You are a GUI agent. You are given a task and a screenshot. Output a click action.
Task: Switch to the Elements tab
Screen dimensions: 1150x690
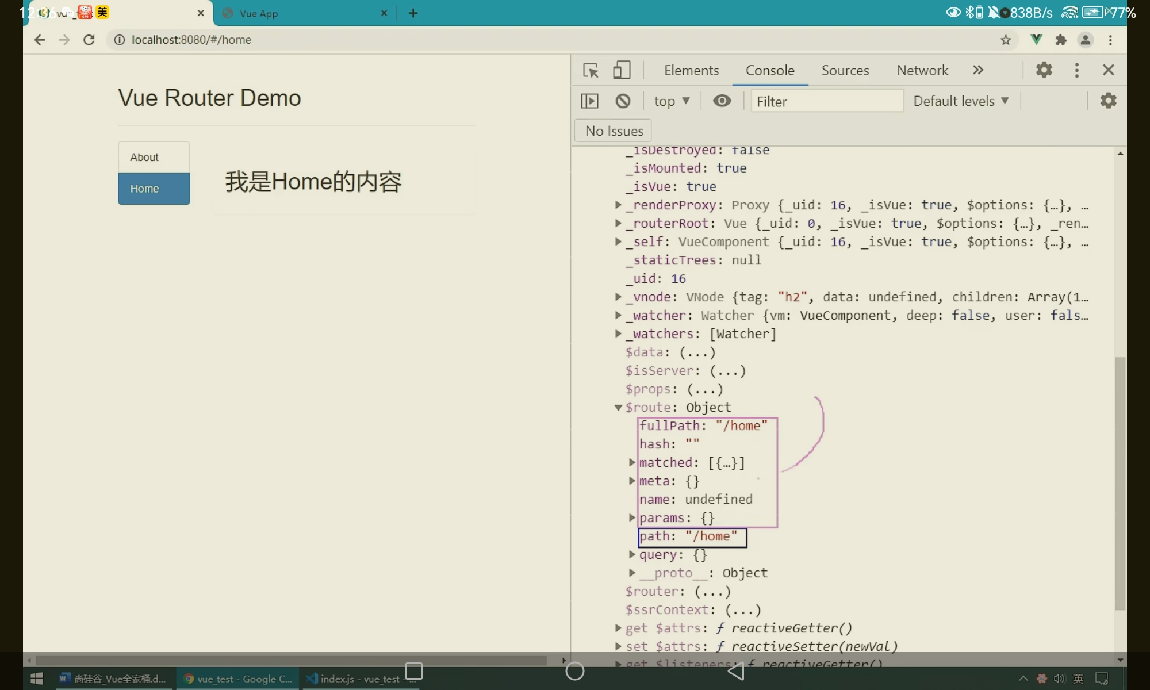tap(691, 70)
